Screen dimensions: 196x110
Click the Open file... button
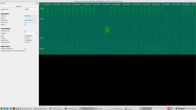(x=19, y=6)
